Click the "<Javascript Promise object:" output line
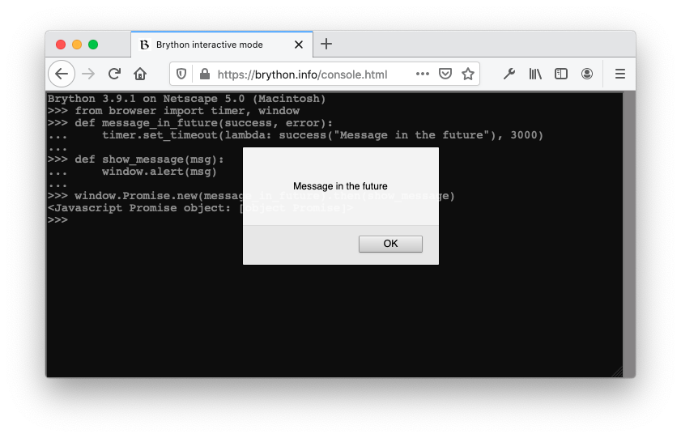The image size is (681, 438). coord(200,208)
